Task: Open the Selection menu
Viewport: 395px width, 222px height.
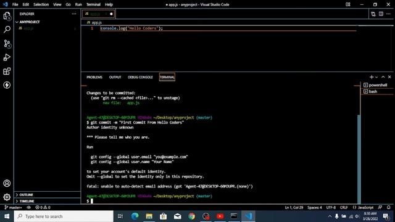Action: click(41, 4)
